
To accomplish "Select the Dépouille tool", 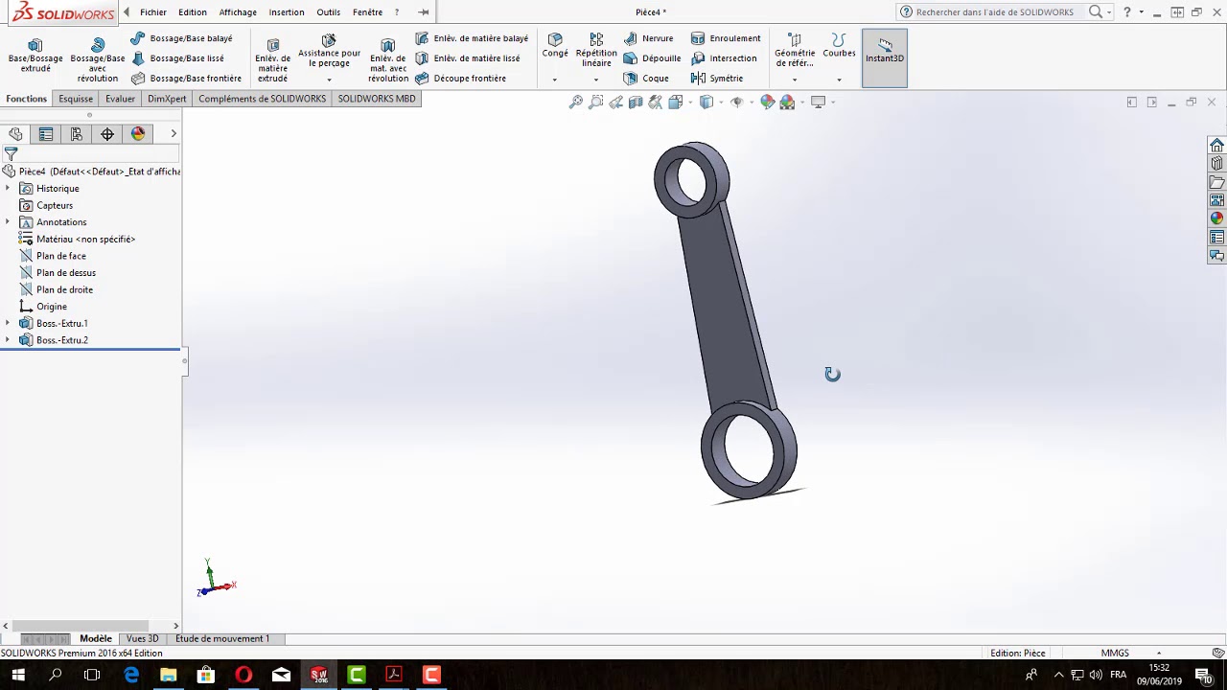I will [x=652, y=58].
